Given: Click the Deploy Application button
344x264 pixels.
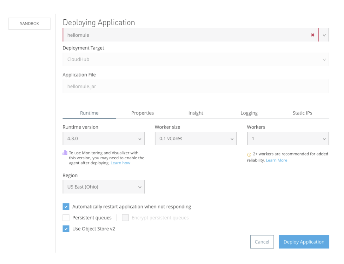Looking at the screenshot, I should click(x=304, y=242).
